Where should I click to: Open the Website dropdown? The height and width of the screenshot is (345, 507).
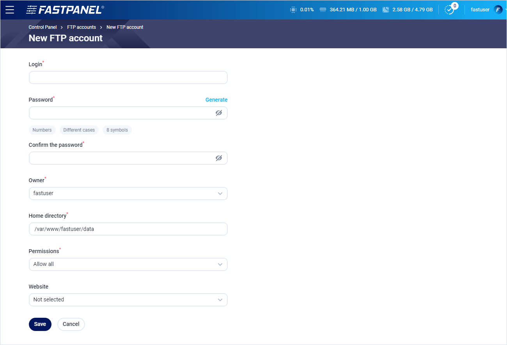point(128,300)
